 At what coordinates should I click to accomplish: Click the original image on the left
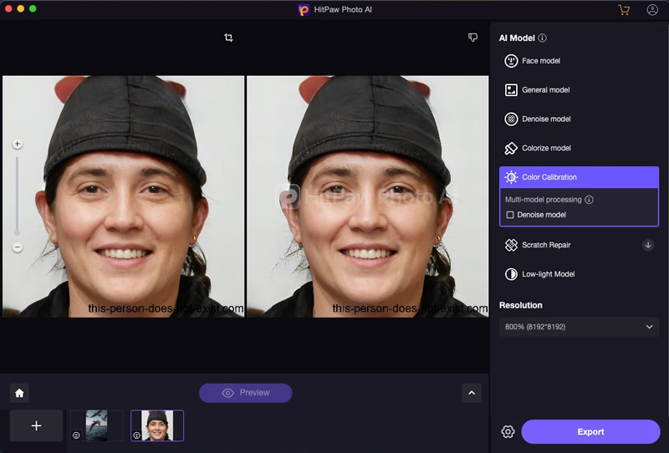point(124,196)
